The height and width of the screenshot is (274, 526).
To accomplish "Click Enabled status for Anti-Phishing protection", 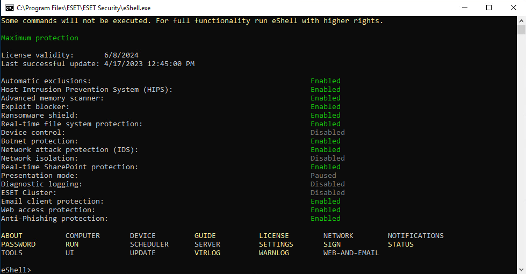I will point(326,218).
